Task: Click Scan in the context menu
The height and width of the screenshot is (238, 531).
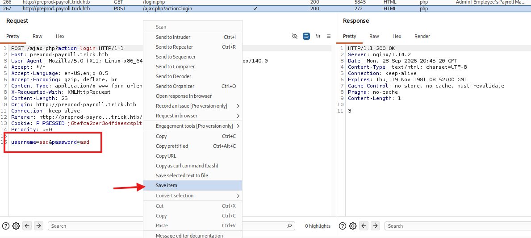Action: [192, 27]
